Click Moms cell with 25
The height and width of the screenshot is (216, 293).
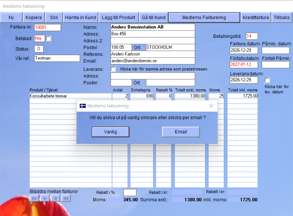tap(216, 96)
